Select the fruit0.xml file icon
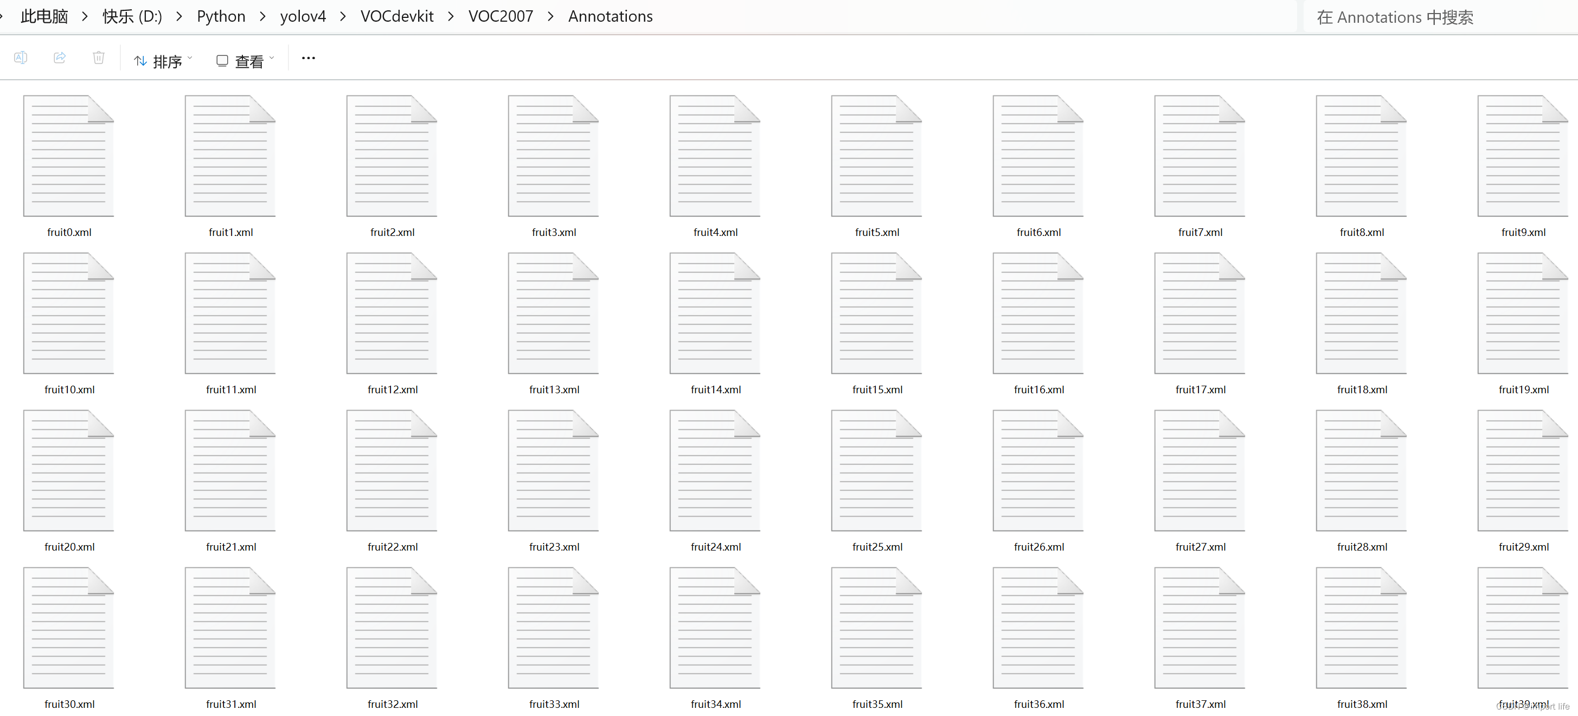This screenshot has width=1578, height=716. tap(69, 156)
